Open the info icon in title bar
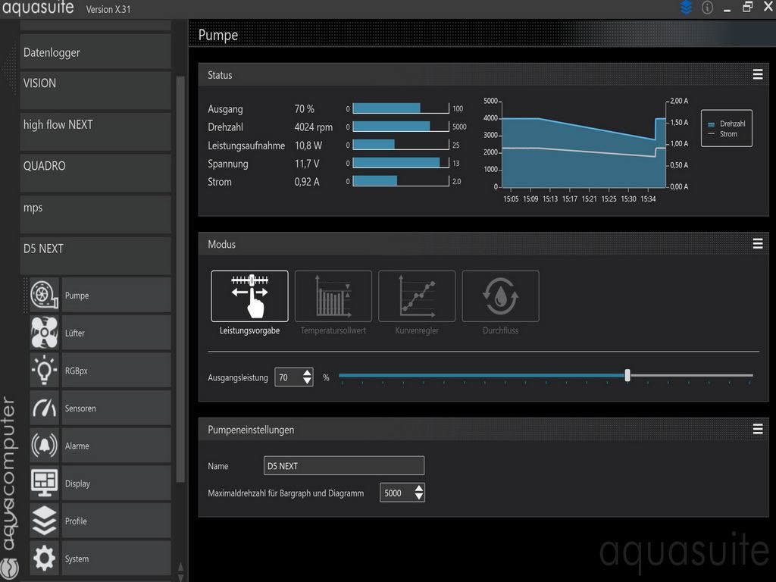The height and width of the screenshot is (582, 776). [707, 8]
